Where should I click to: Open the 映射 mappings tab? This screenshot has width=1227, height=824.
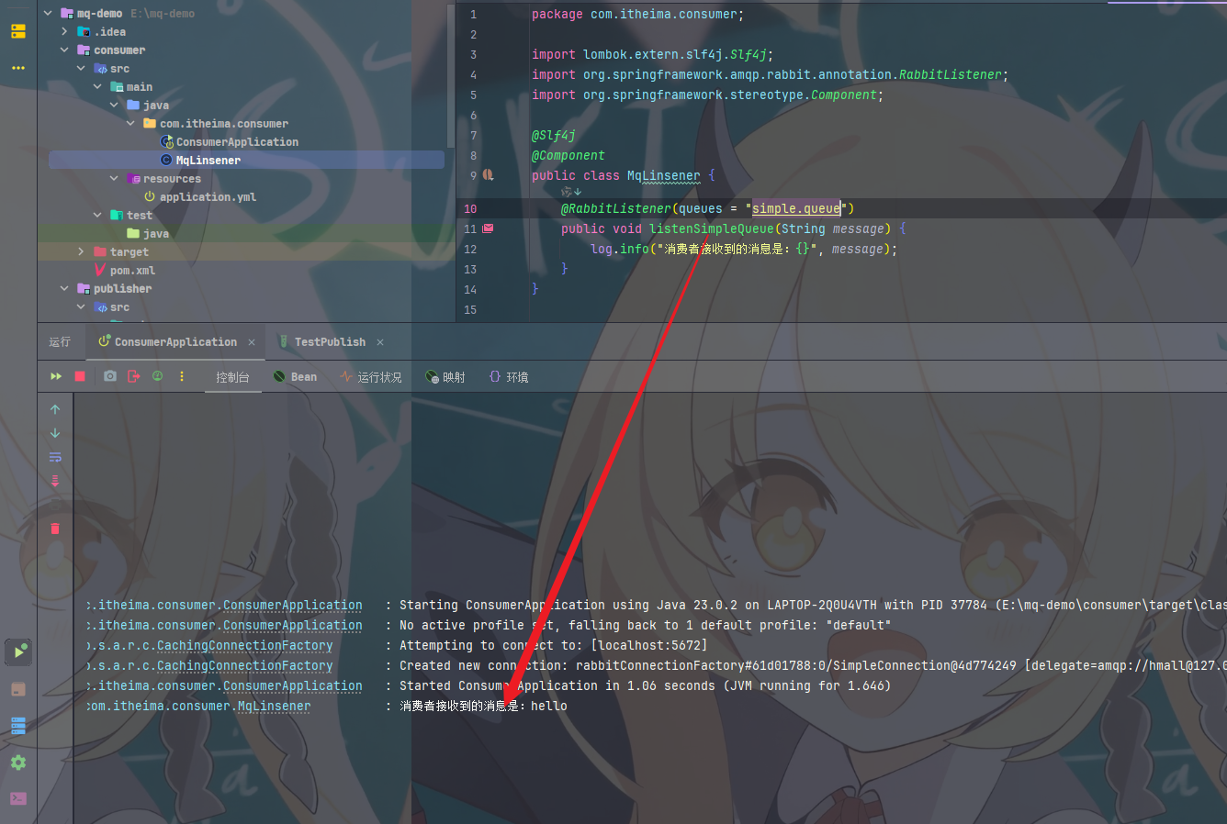click(445, 377)
